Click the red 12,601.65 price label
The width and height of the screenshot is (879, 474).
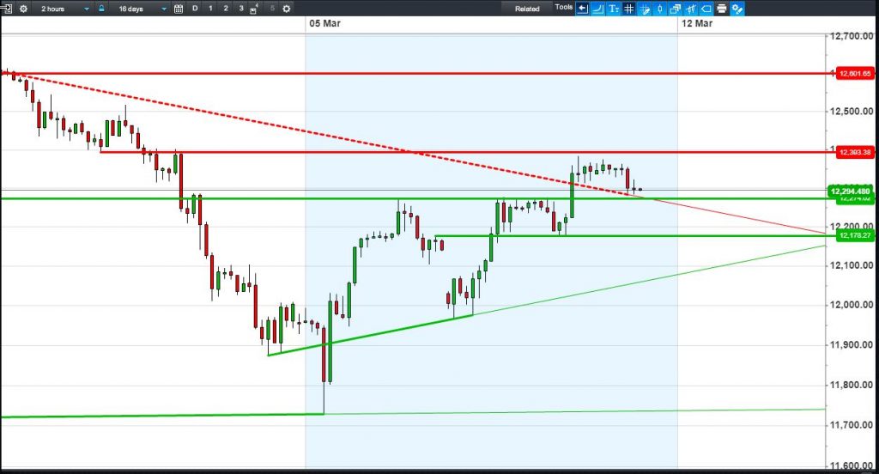855,74
